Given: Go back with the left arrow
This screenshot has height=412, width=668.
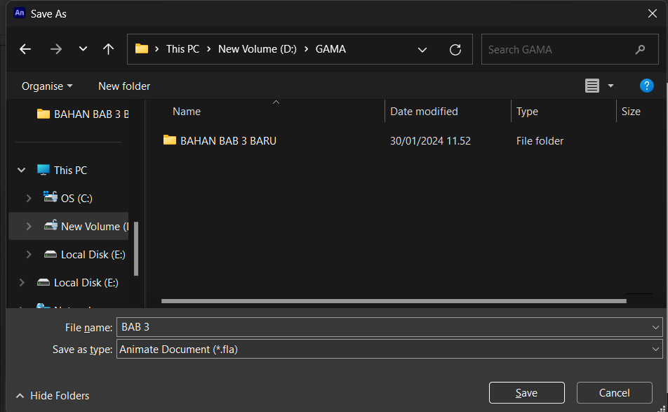Looking at the screenshot, I should coord(25,49).
